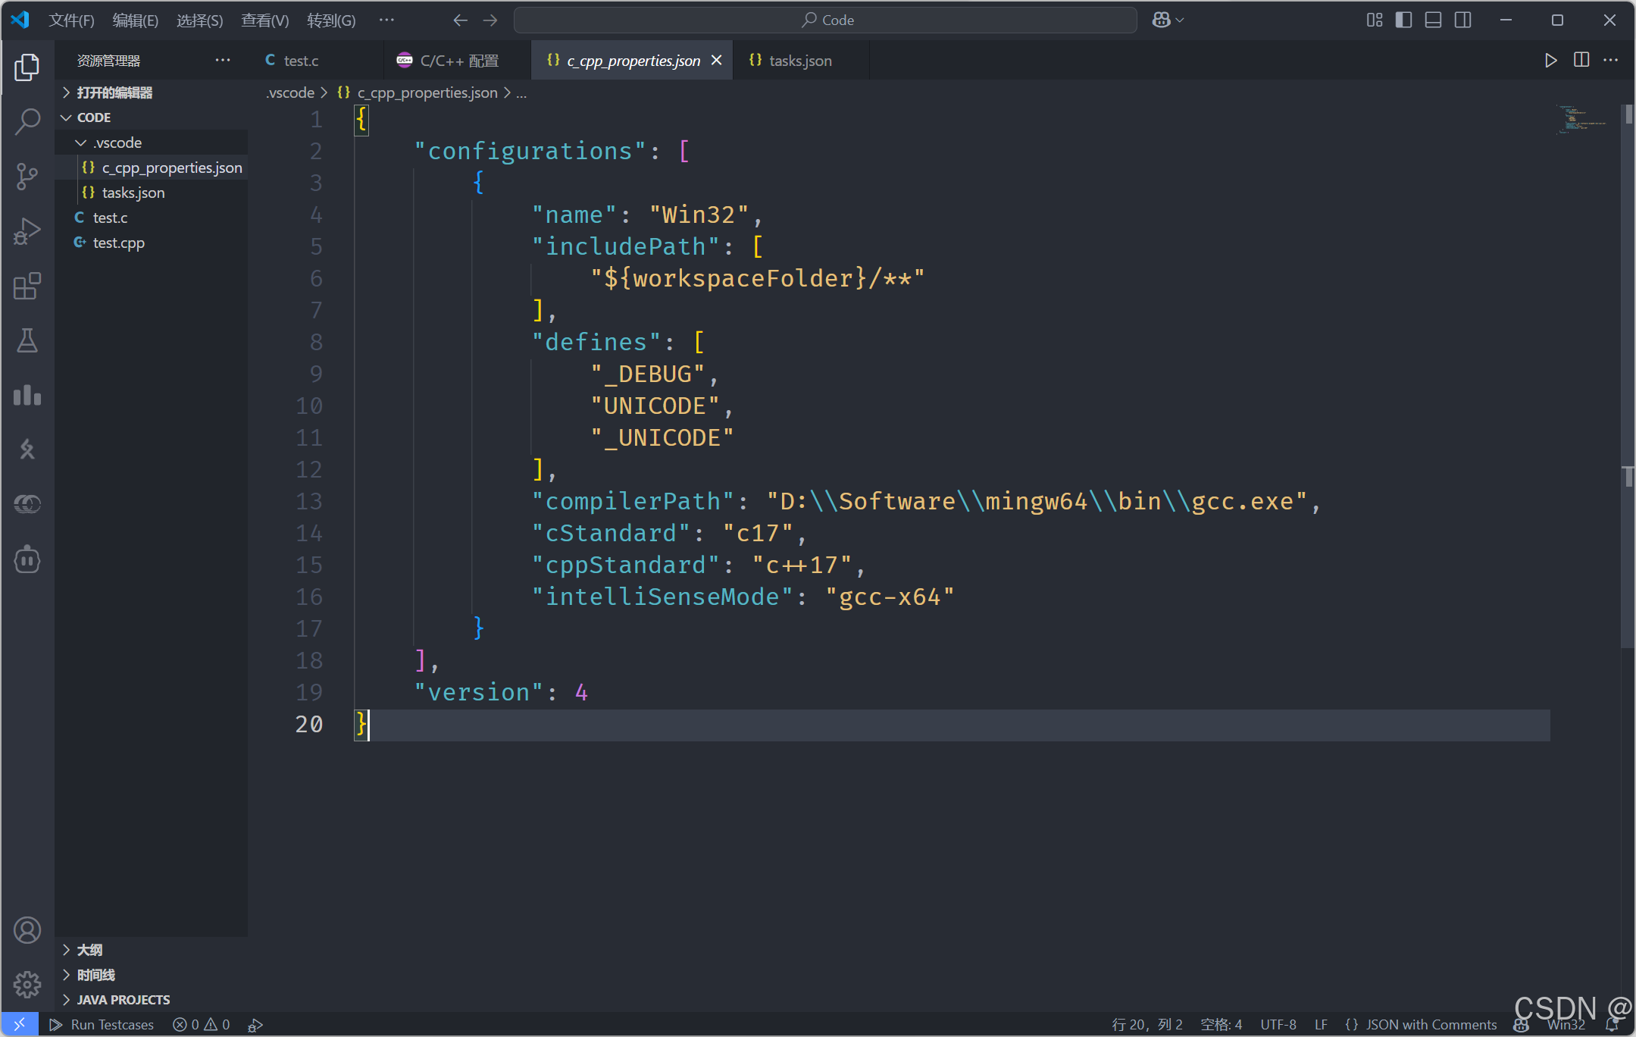Open the Extensions view
This screenshot has width=1636, height=1037.
click(27, 286)
